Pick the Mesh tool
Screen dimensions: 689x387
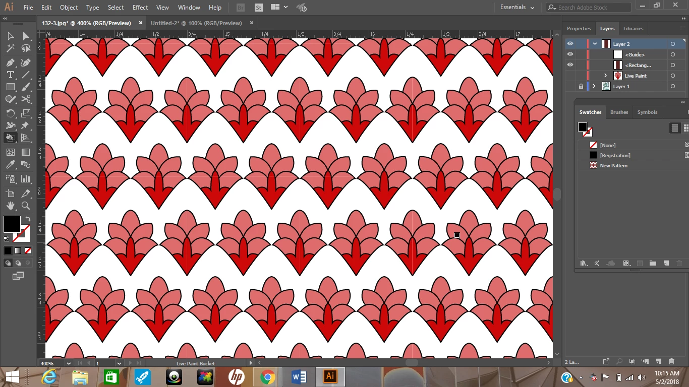(10, 152)
